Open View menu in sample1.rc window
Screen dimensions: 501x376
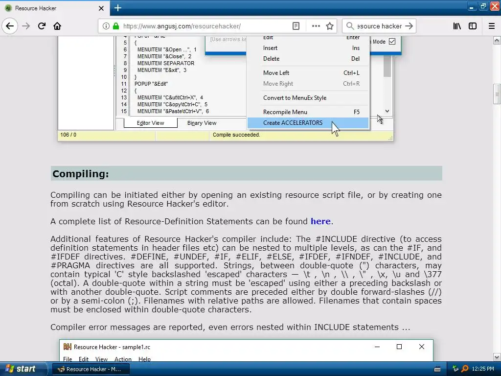101,359
